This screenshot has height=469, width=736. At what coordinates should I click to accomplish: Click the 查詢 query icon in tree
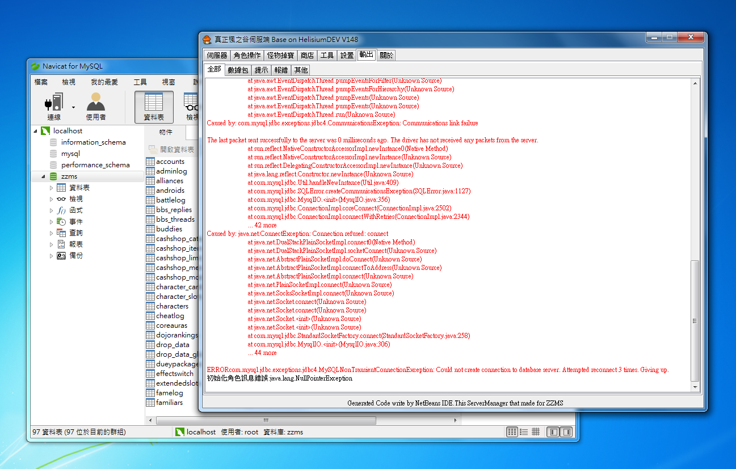(x=61, y=233)
